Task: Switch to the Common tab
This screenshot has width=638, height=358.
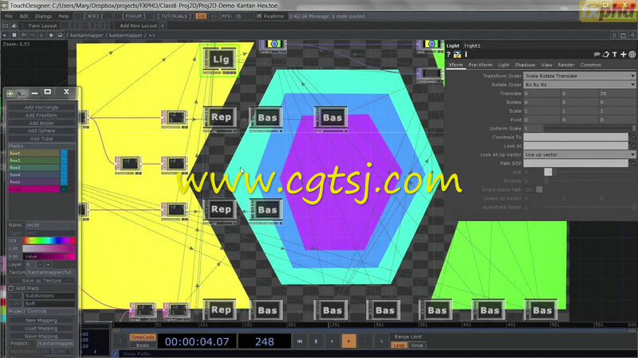Action: tap(591, 65)
